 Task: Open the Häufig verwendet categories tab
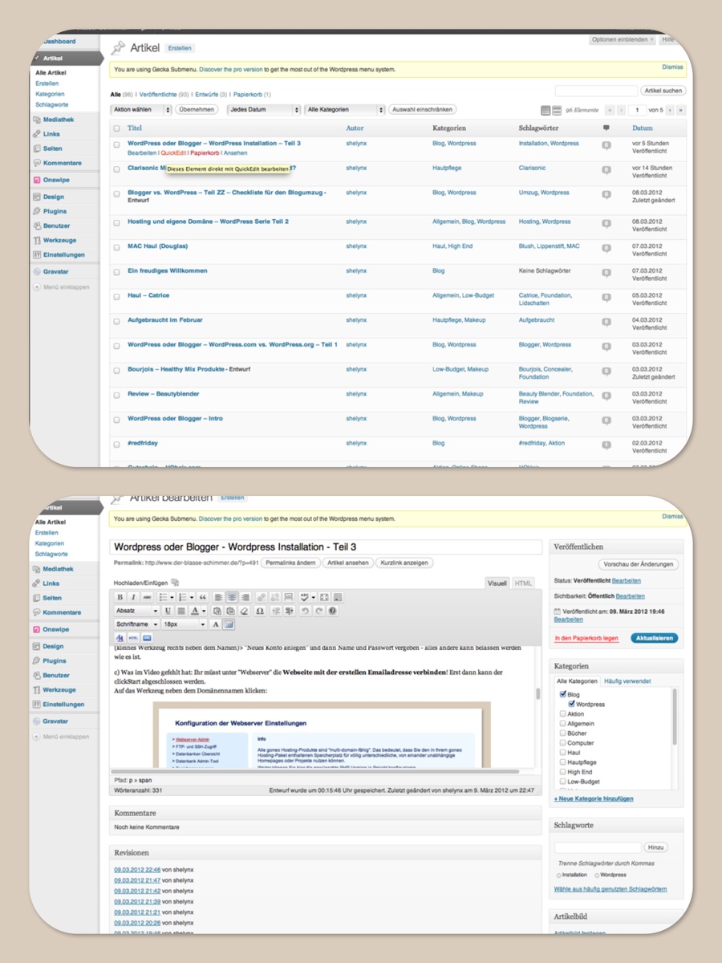[627, 681]
